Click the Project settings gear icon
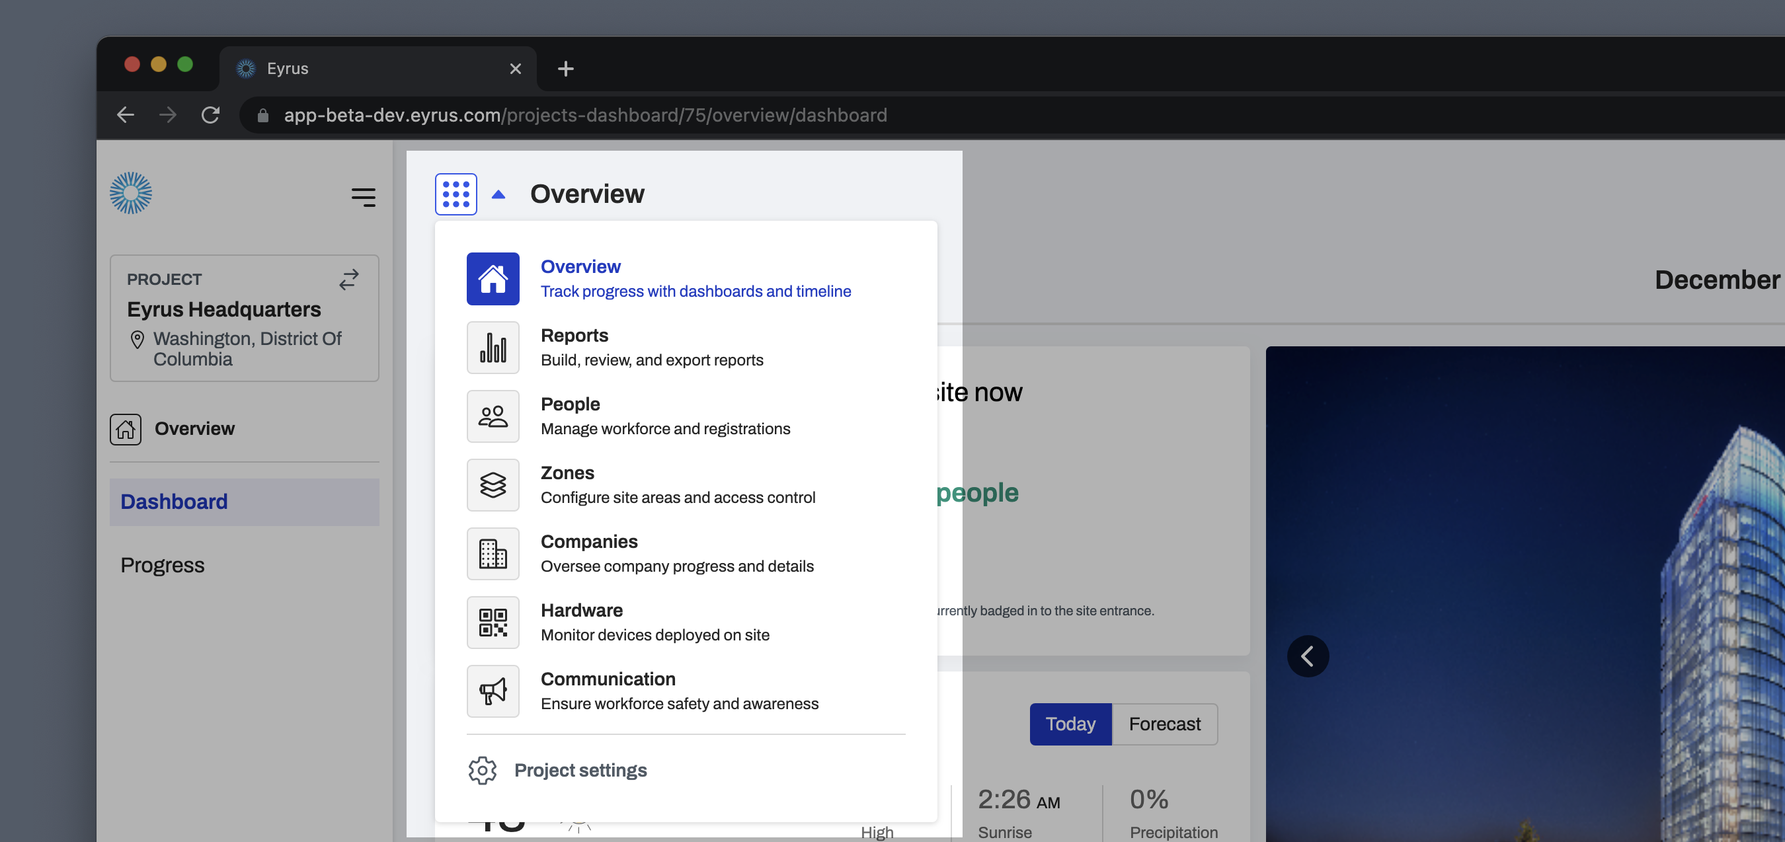 pyautogui.click(x=483, y=770)
